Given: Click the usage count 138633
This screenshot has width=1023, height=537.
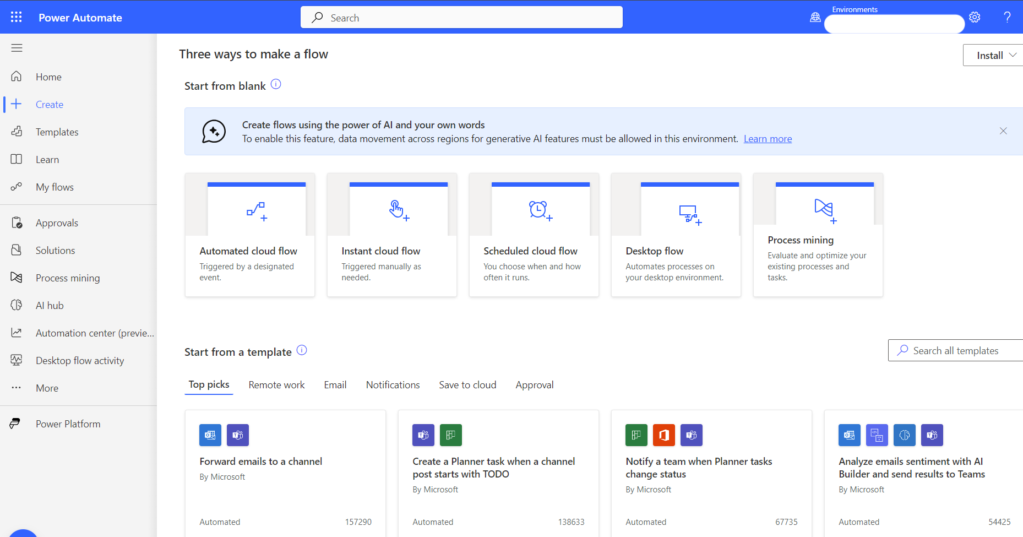Looking at the screenshot, I should tap(572, 522).
